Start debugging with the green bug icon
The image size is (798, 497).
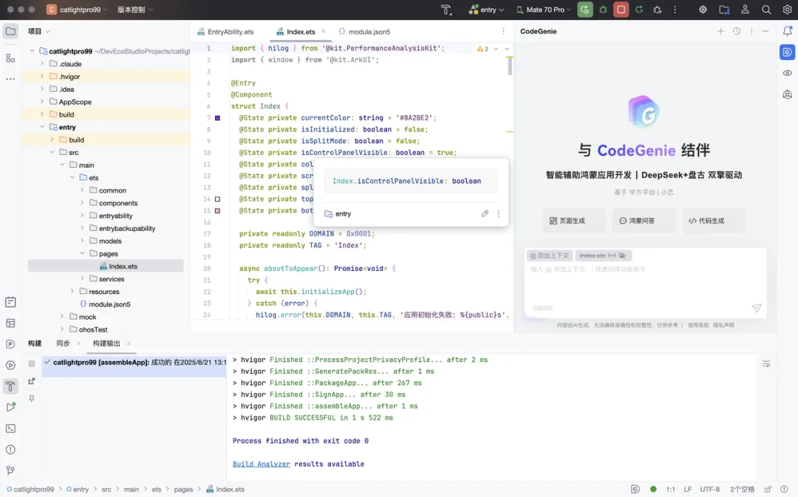point(603,10)
